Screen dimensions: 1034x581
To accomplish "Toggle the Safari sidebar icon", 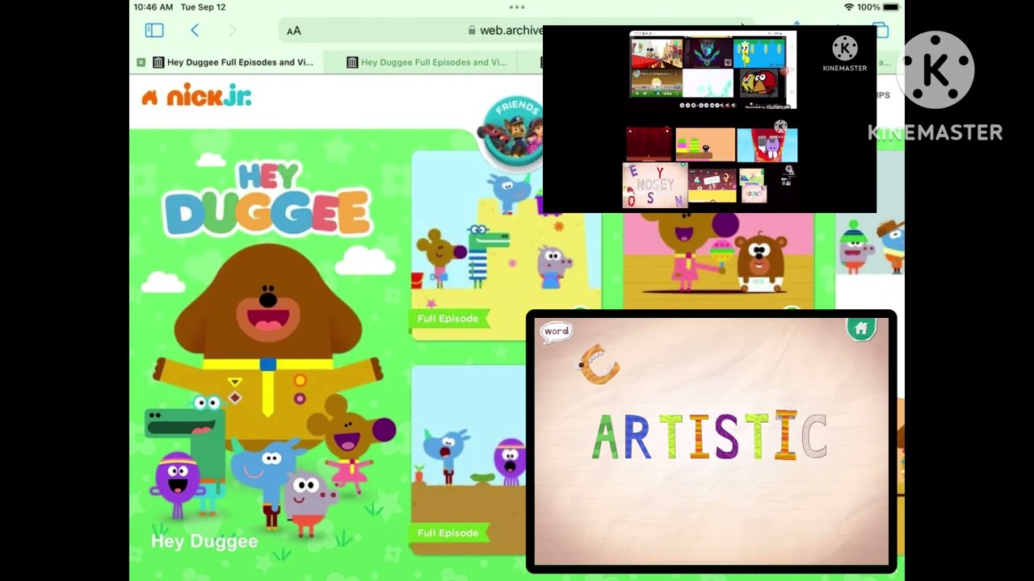I will [154, 31].
